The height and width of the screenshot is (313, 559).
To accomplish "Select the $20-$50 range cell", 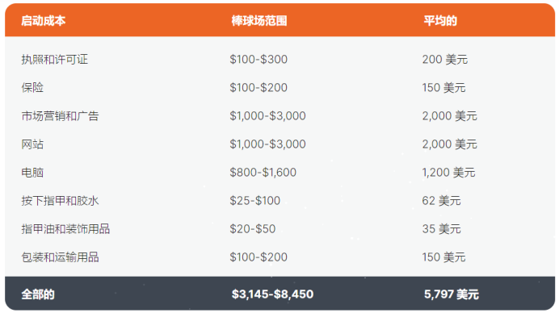I will tap(253, 228).
